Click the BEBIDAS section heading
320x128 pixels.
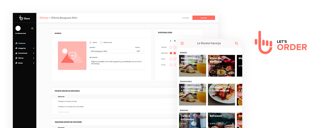tap(184, 110)
